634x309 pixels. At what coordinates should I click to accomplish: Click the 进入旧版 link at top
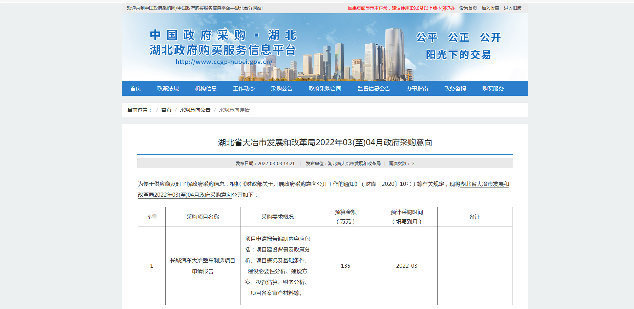click(x=513, y=8)
